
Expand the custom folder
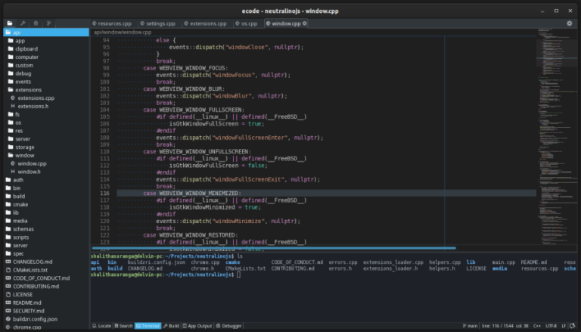pyautogui.click(x=46, y=65)
